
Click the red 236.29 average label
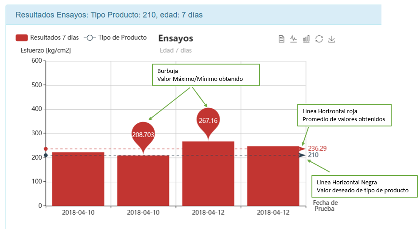[317, 149]
